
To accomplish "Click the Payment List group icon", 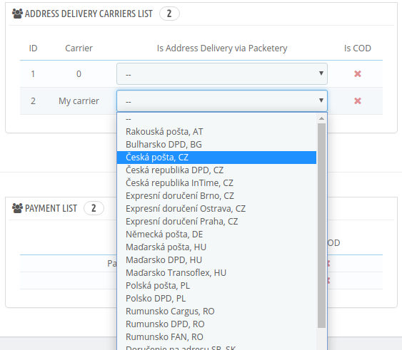I will tap(17, 208).
